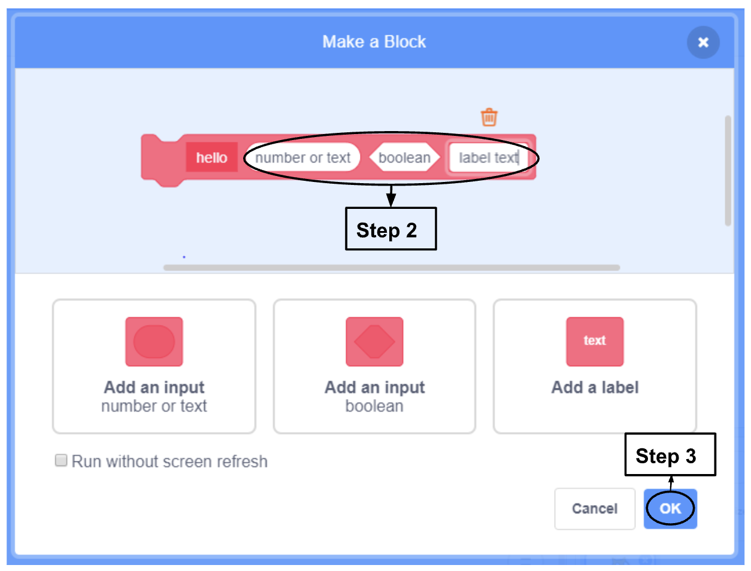Click 'Add an input boolean' caption
Viewport: 751px width, 571px height.
[374, 396]
